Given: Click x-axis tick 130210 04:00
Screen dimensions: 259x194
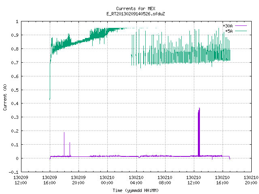Looking at the screenshot, I should coord(136,180).
